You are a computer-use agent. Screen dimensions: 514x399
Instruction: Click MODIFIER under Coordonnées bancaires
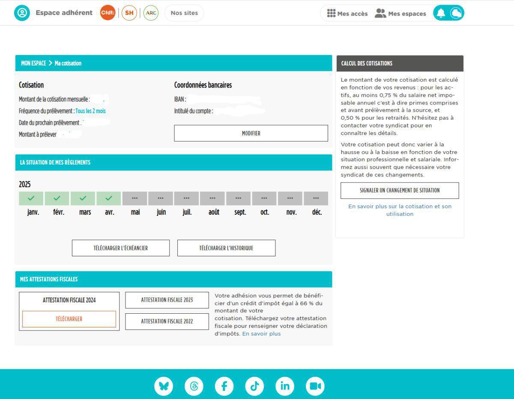coord(251,133)
